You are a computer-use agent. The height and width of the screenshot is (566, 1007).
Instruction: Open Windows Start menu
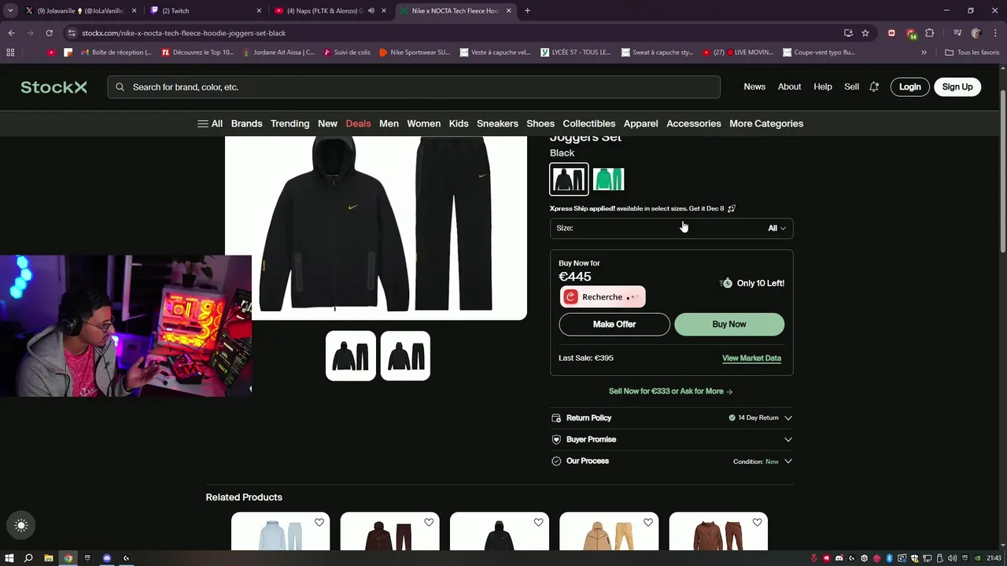pyautogui.click(x=9, y=558)
